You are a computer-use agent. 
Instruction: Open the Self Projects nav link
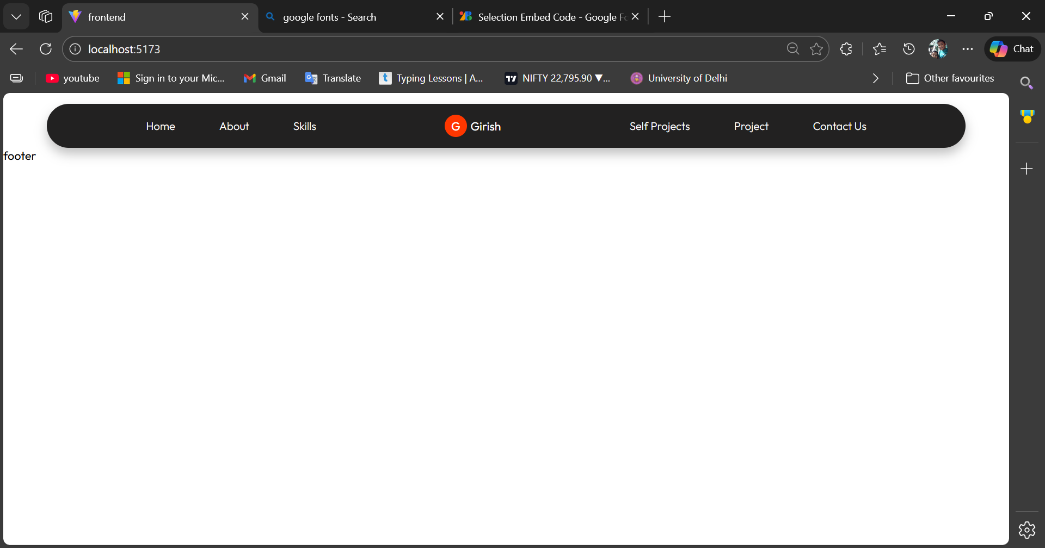click(x=659, y=126)
